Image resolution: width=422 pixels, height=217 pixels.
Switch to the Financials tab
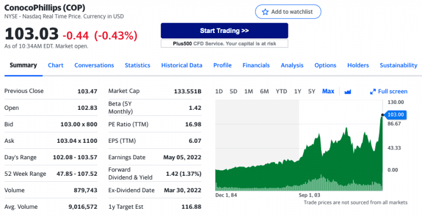click(256, 65)
